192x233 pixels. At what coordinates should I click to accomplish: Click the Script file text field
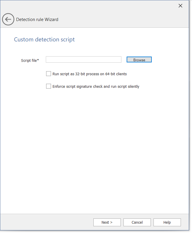83,60
